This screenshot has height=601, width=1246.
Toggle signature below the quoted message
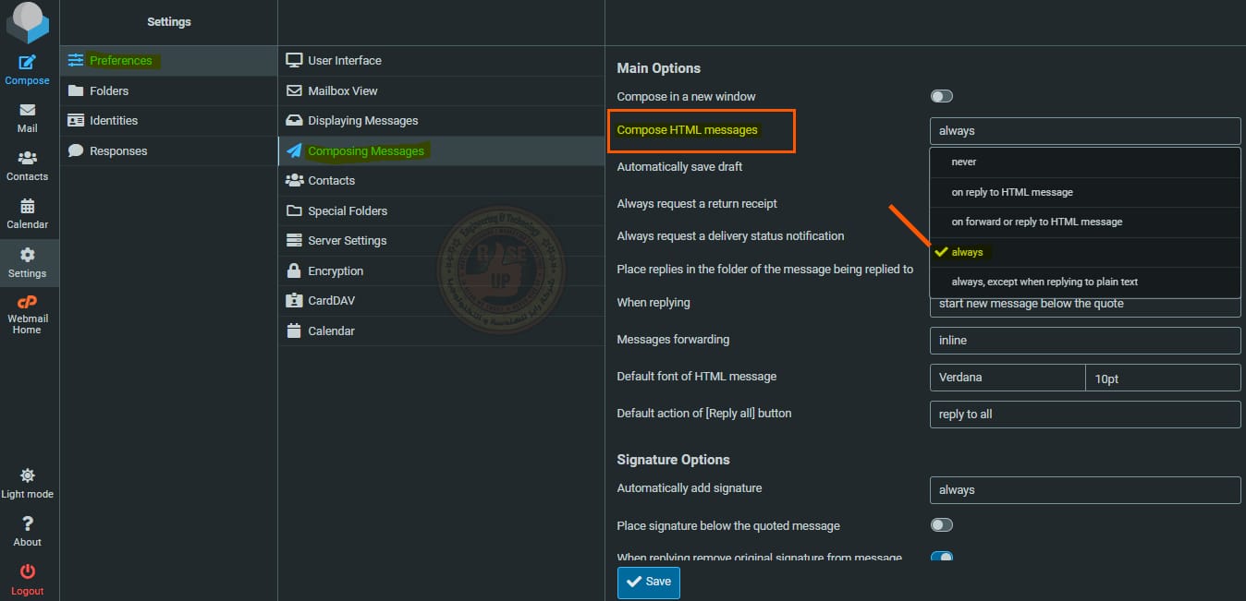(x=941, y=525)
